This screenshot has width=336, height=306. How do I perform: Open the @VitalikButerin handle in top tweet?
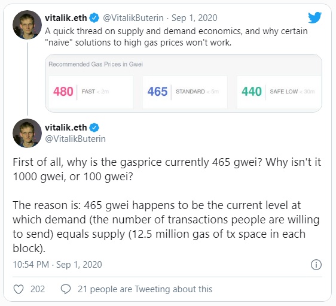pos(133,18)
